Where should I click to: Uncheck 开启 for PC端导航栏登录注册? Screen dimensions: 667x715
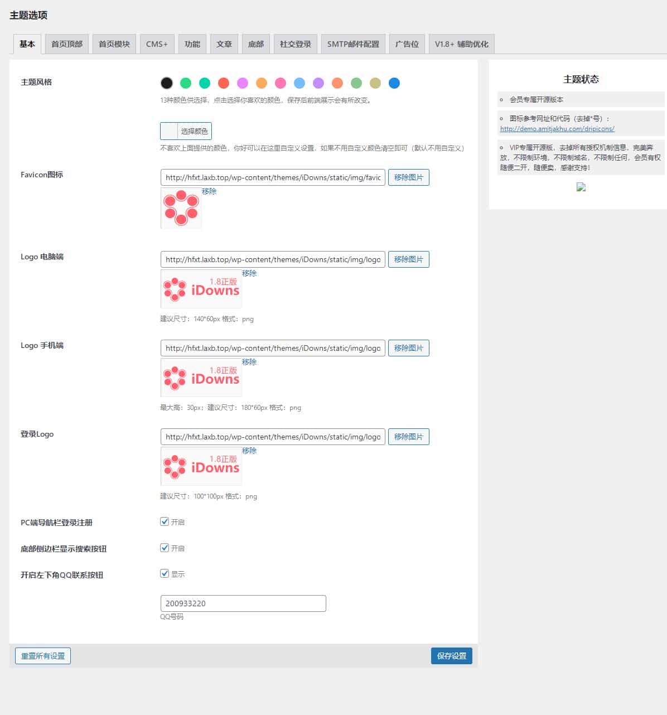[165, 521]
